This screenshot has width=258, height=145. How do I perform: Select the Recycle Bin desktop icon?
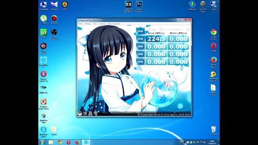(x=213, y=130)
